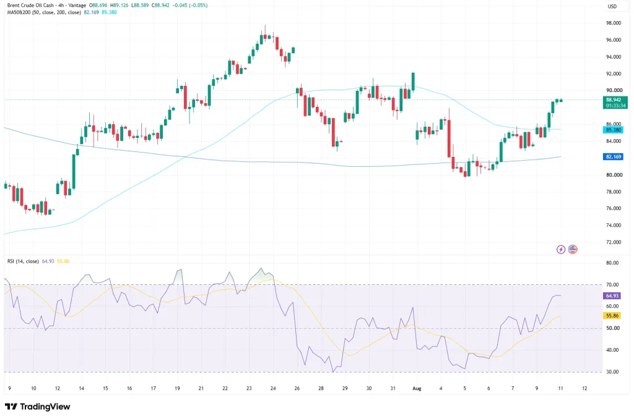Click the 30.00 RSI axis label
This screenshot has height=419, width=634.
(612, 372)
